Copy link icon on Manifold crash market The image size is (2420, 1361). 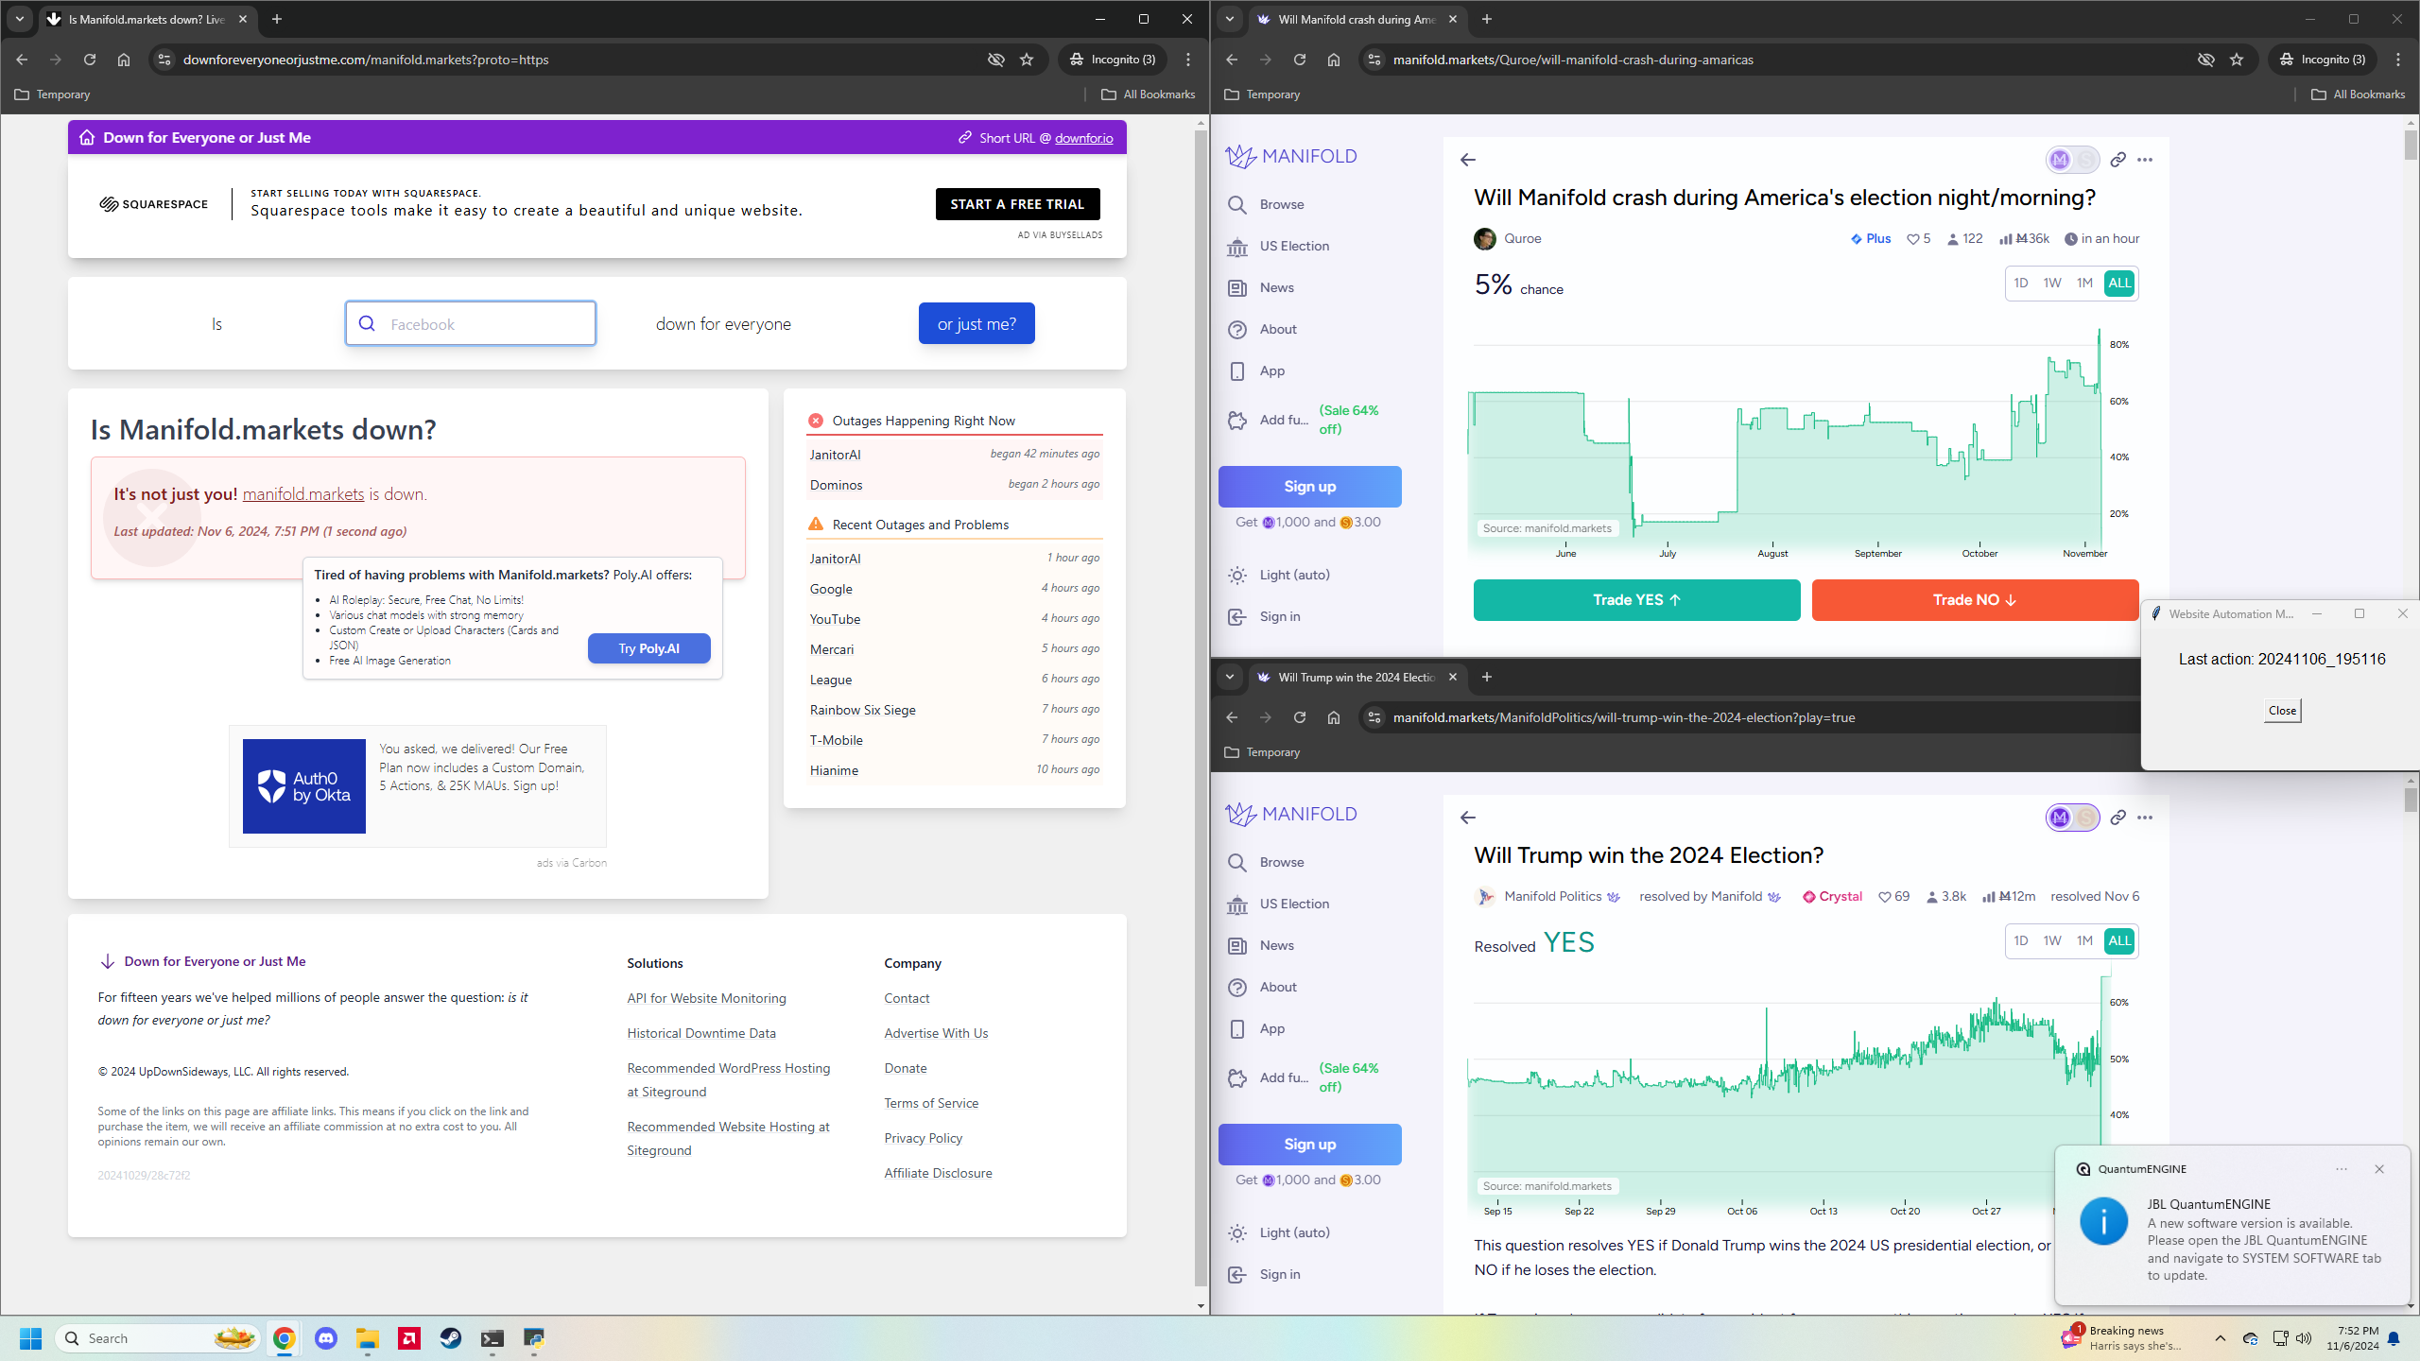(x=2117, y=160)
